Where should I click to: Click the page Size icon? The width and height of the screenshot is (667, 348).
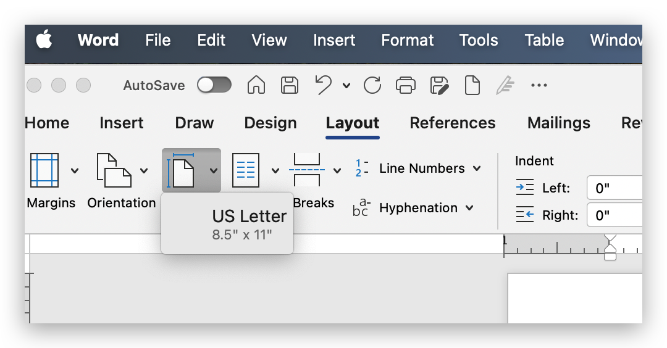pyautogui.click(x=182, y=170)
